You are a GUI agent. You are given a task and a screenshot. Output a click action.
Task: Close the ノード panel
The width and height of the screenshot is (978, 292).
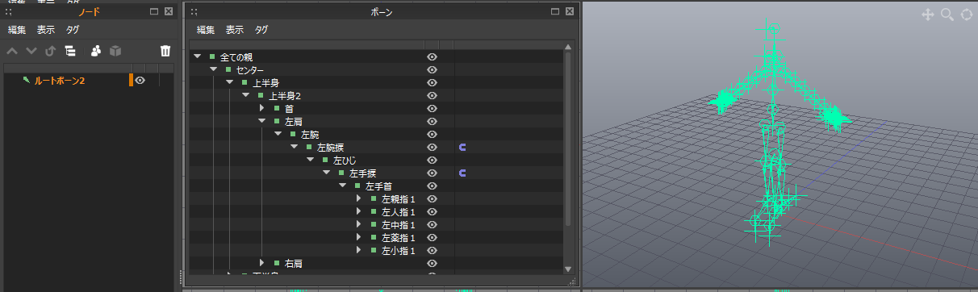[168, 12]
